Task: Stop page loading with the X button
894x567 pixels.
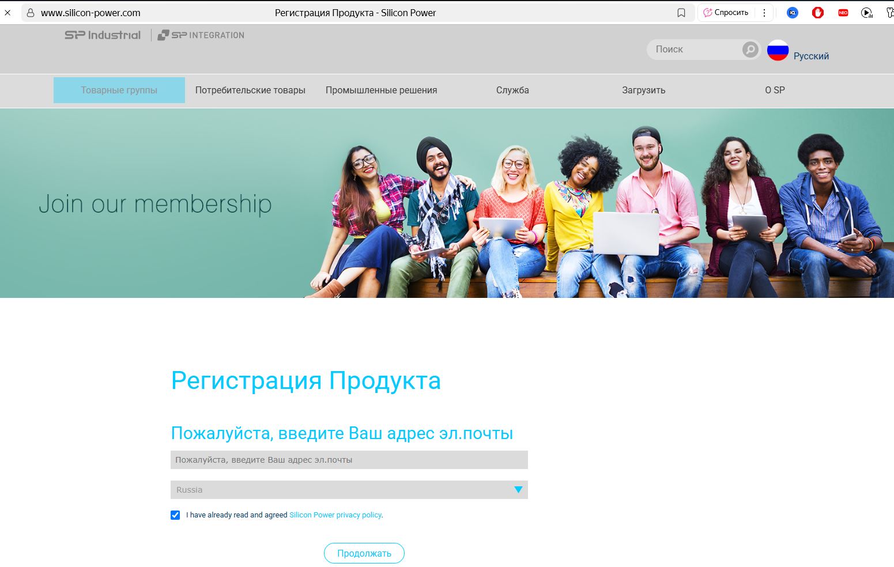Action: [x=7, y=13]
